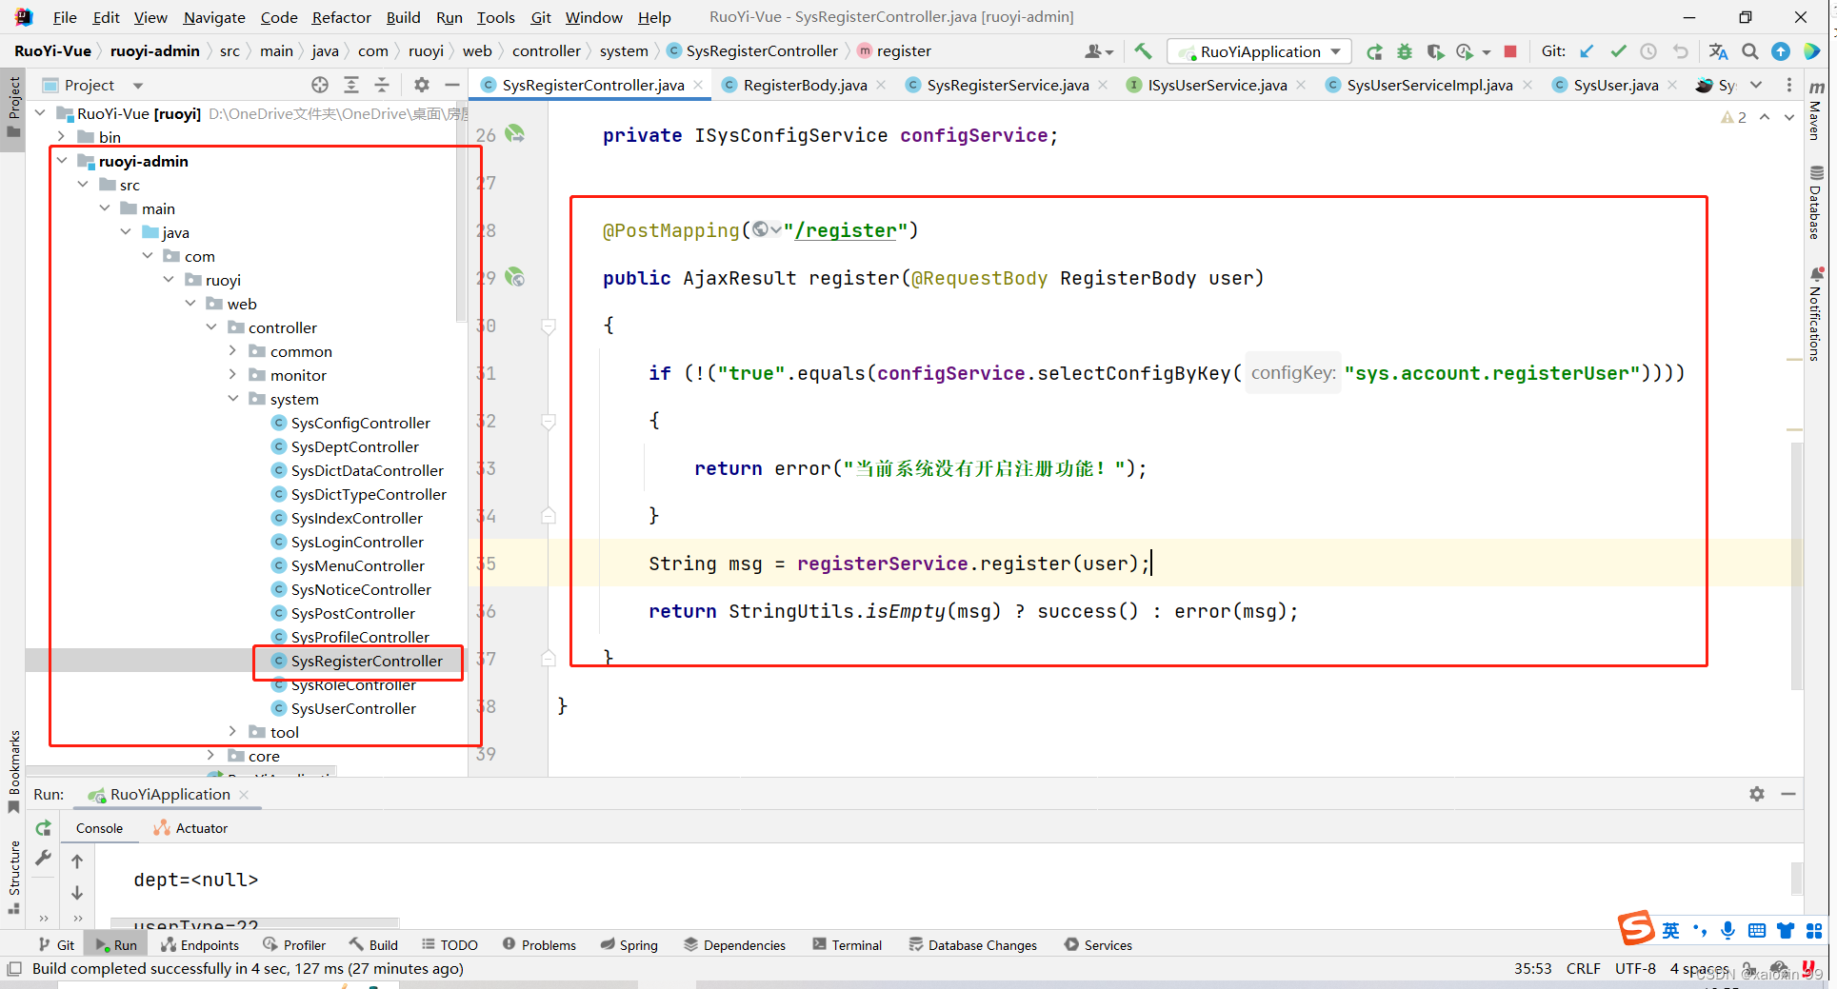Hide the Run tool window
This screenshot has width=1837, height=989.
point(1788,794)
